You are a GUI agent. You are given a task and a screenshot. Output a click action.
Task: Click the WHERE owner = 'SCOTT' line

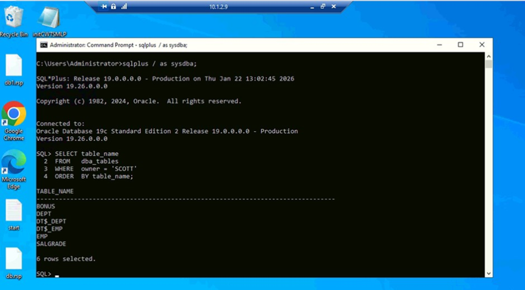click(96, 169)
